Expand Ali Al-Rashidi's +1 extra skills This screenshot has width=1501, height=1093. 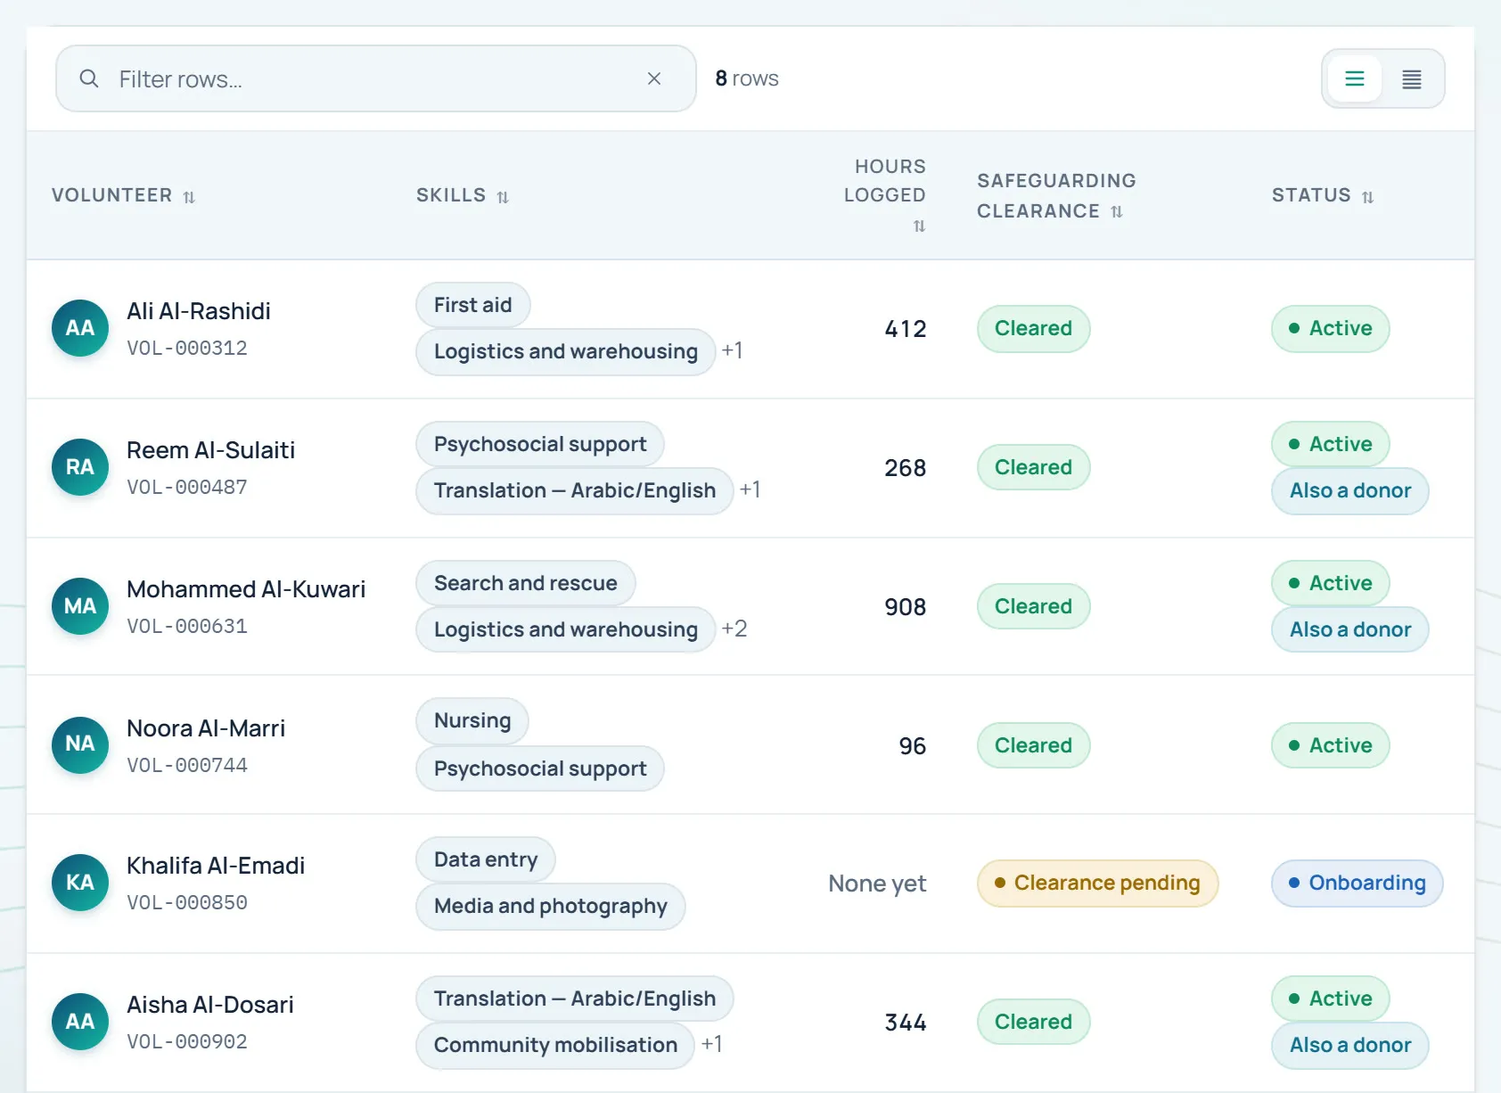pos(733,350)
